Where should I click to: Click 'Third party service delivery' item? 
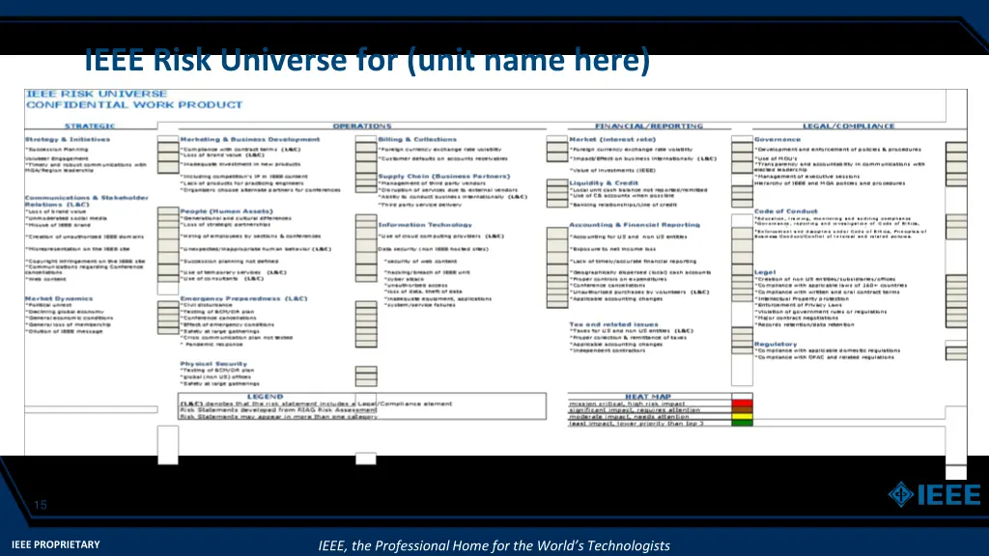pos(420,205)
